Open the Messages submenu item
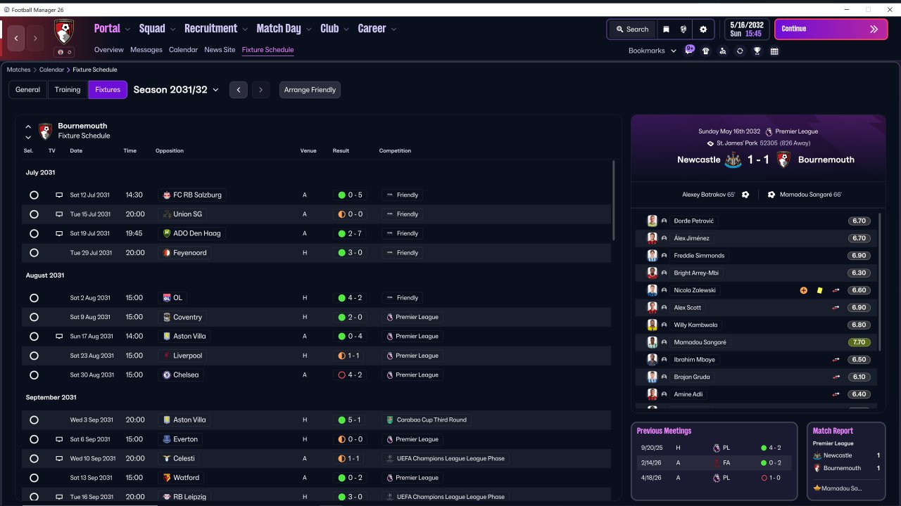 (x=146, y=50)
